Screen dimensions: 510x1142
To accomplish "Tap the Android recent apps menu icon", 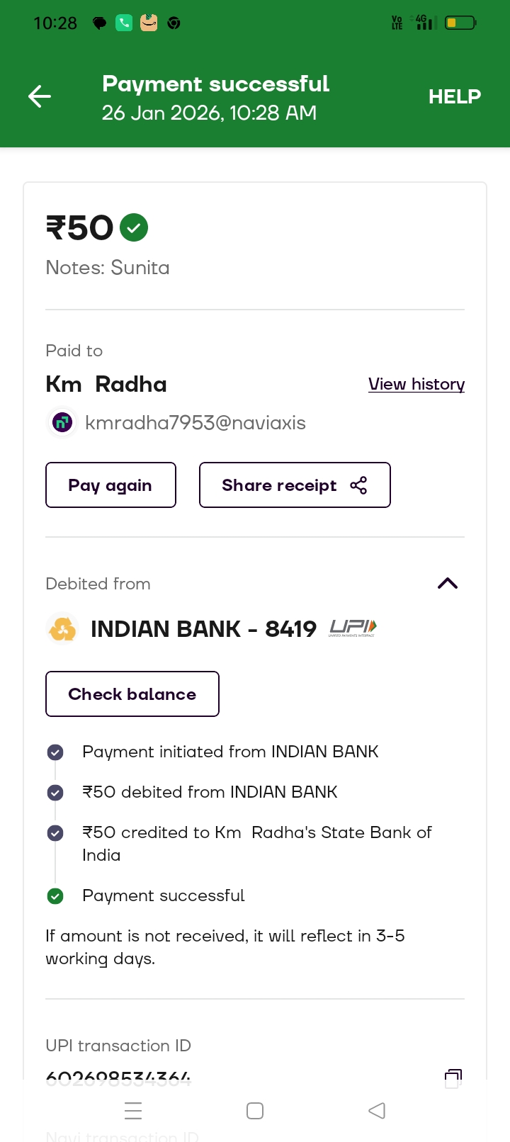I will (x=133, y=1111).
